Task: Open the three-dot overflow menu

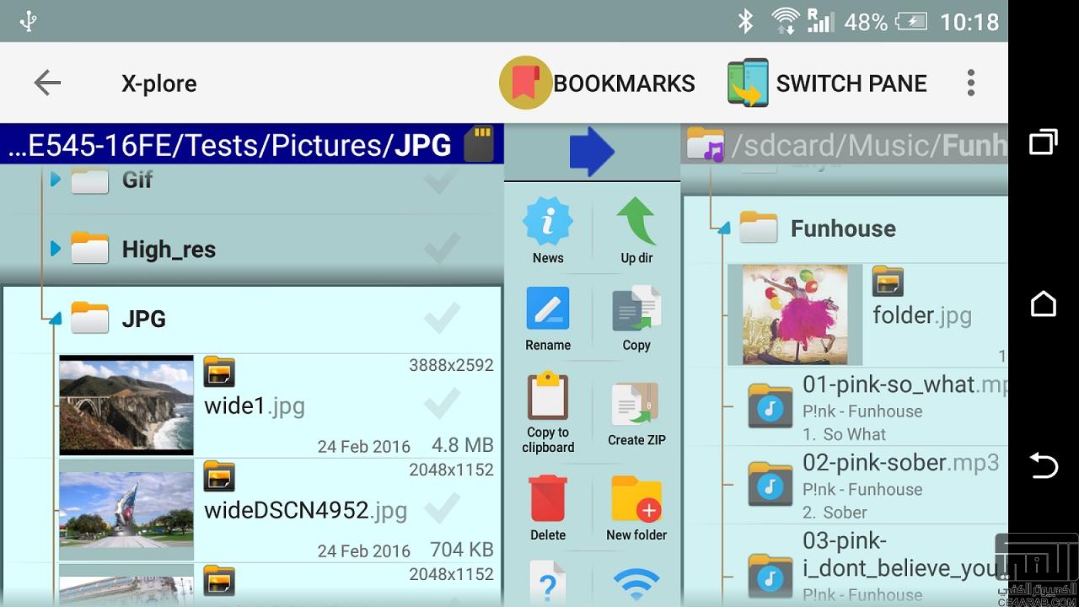Action: [971, 83]
